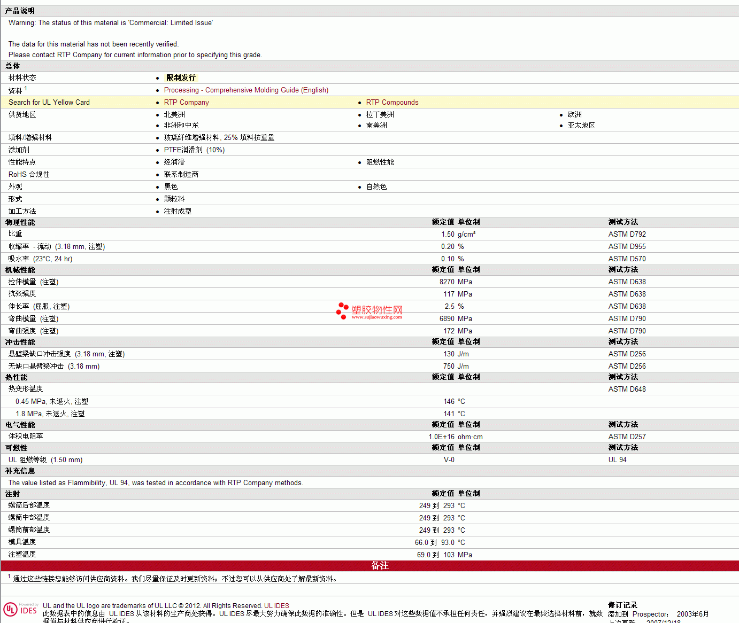Viewport: 739px width, 623px height.
Task: Click the 注塑温度 row label
Action: pos(22,555)
